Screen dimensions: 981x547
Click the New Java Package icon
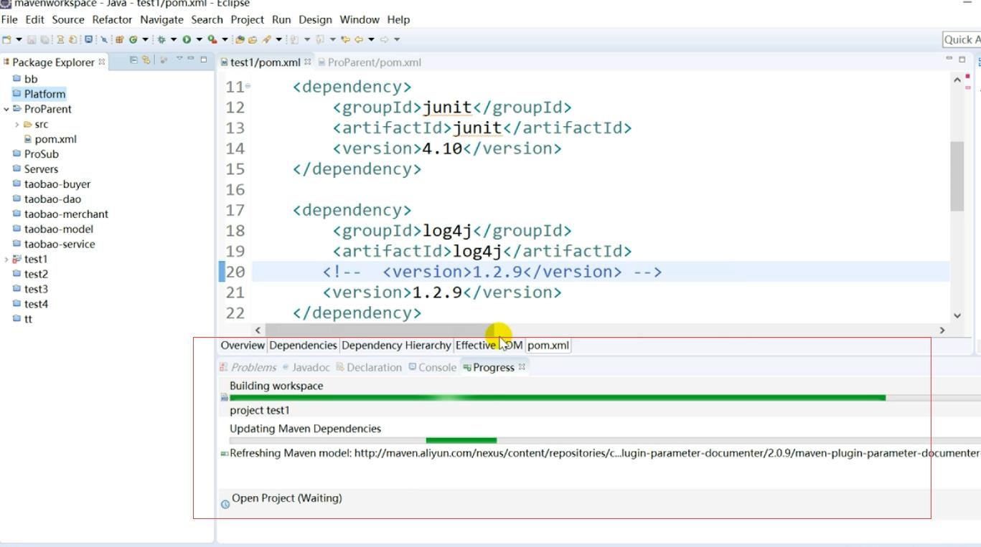[x=119, y=39]
